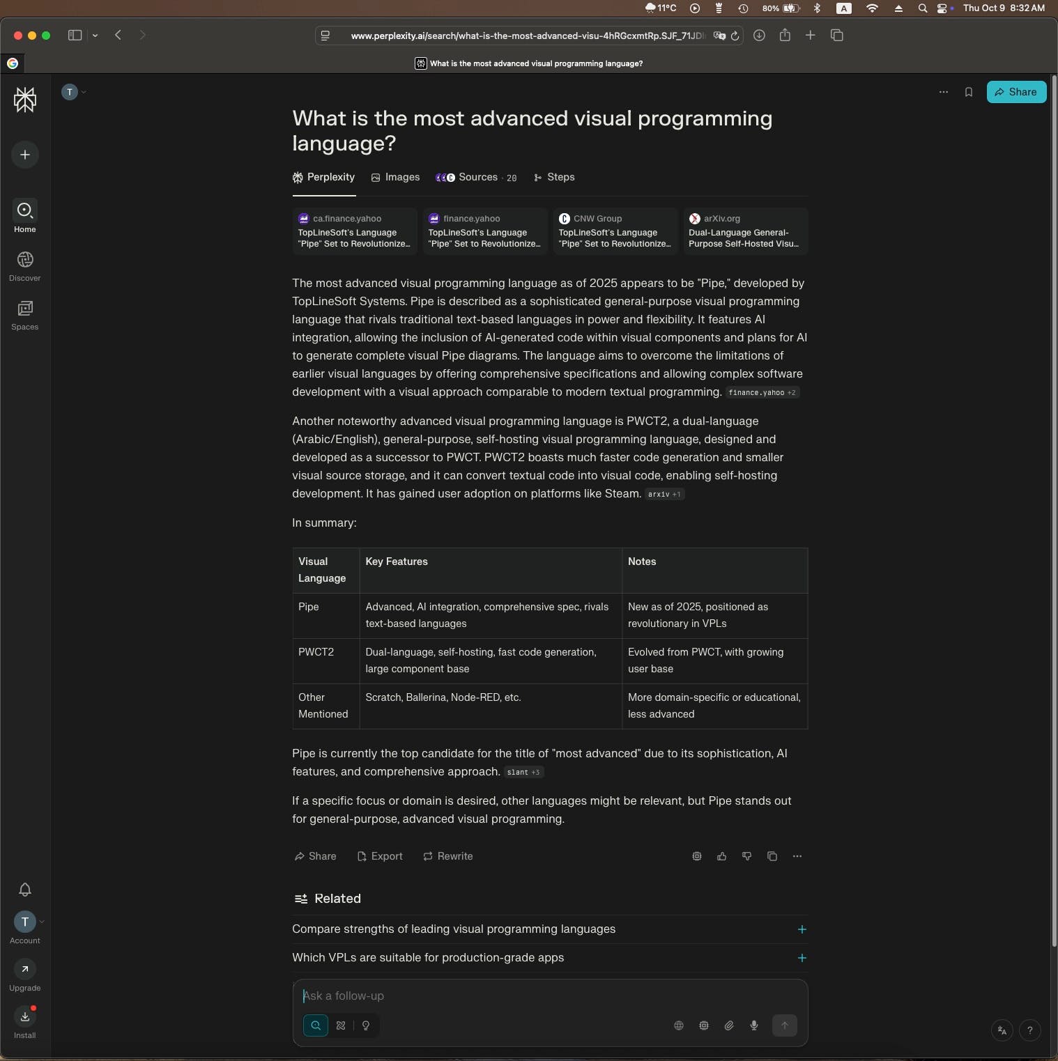Open the arXiv.org source card

tap(746, 231)
